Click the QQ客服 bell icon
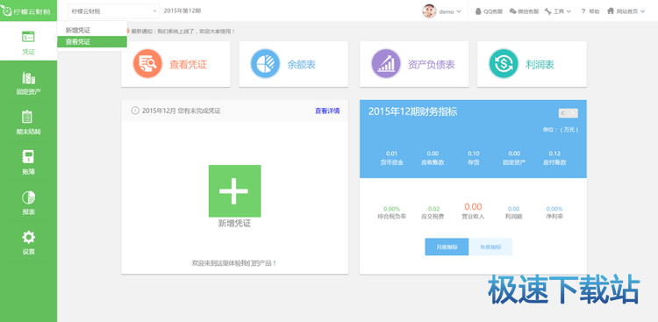 tap(478, 11)
